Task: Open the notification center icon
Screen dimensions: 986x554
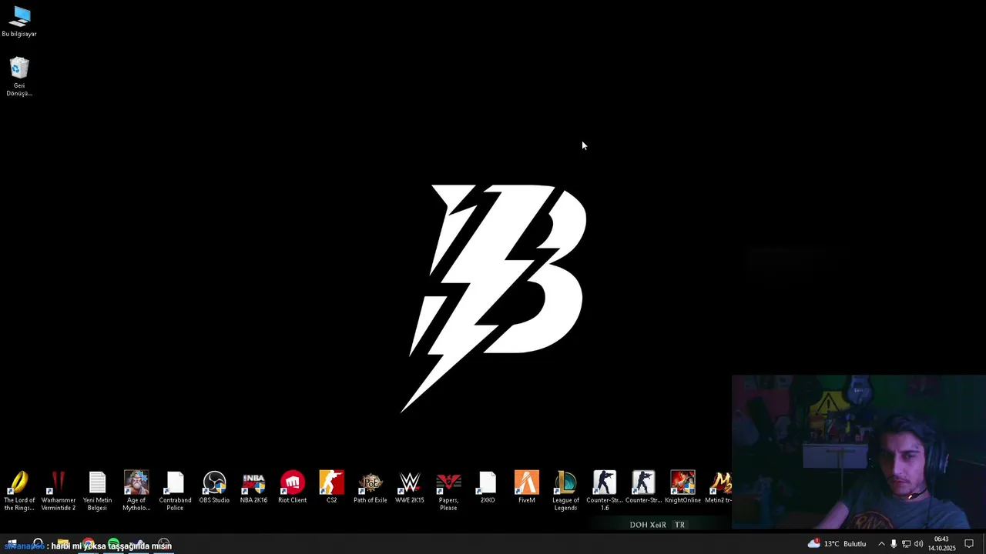Action: (x=969, y=544)
